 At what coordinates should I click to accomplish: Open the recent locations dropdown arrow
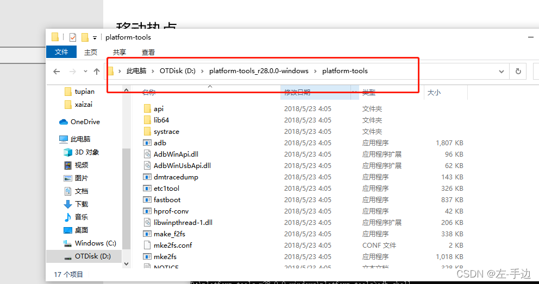pos(86,72)
